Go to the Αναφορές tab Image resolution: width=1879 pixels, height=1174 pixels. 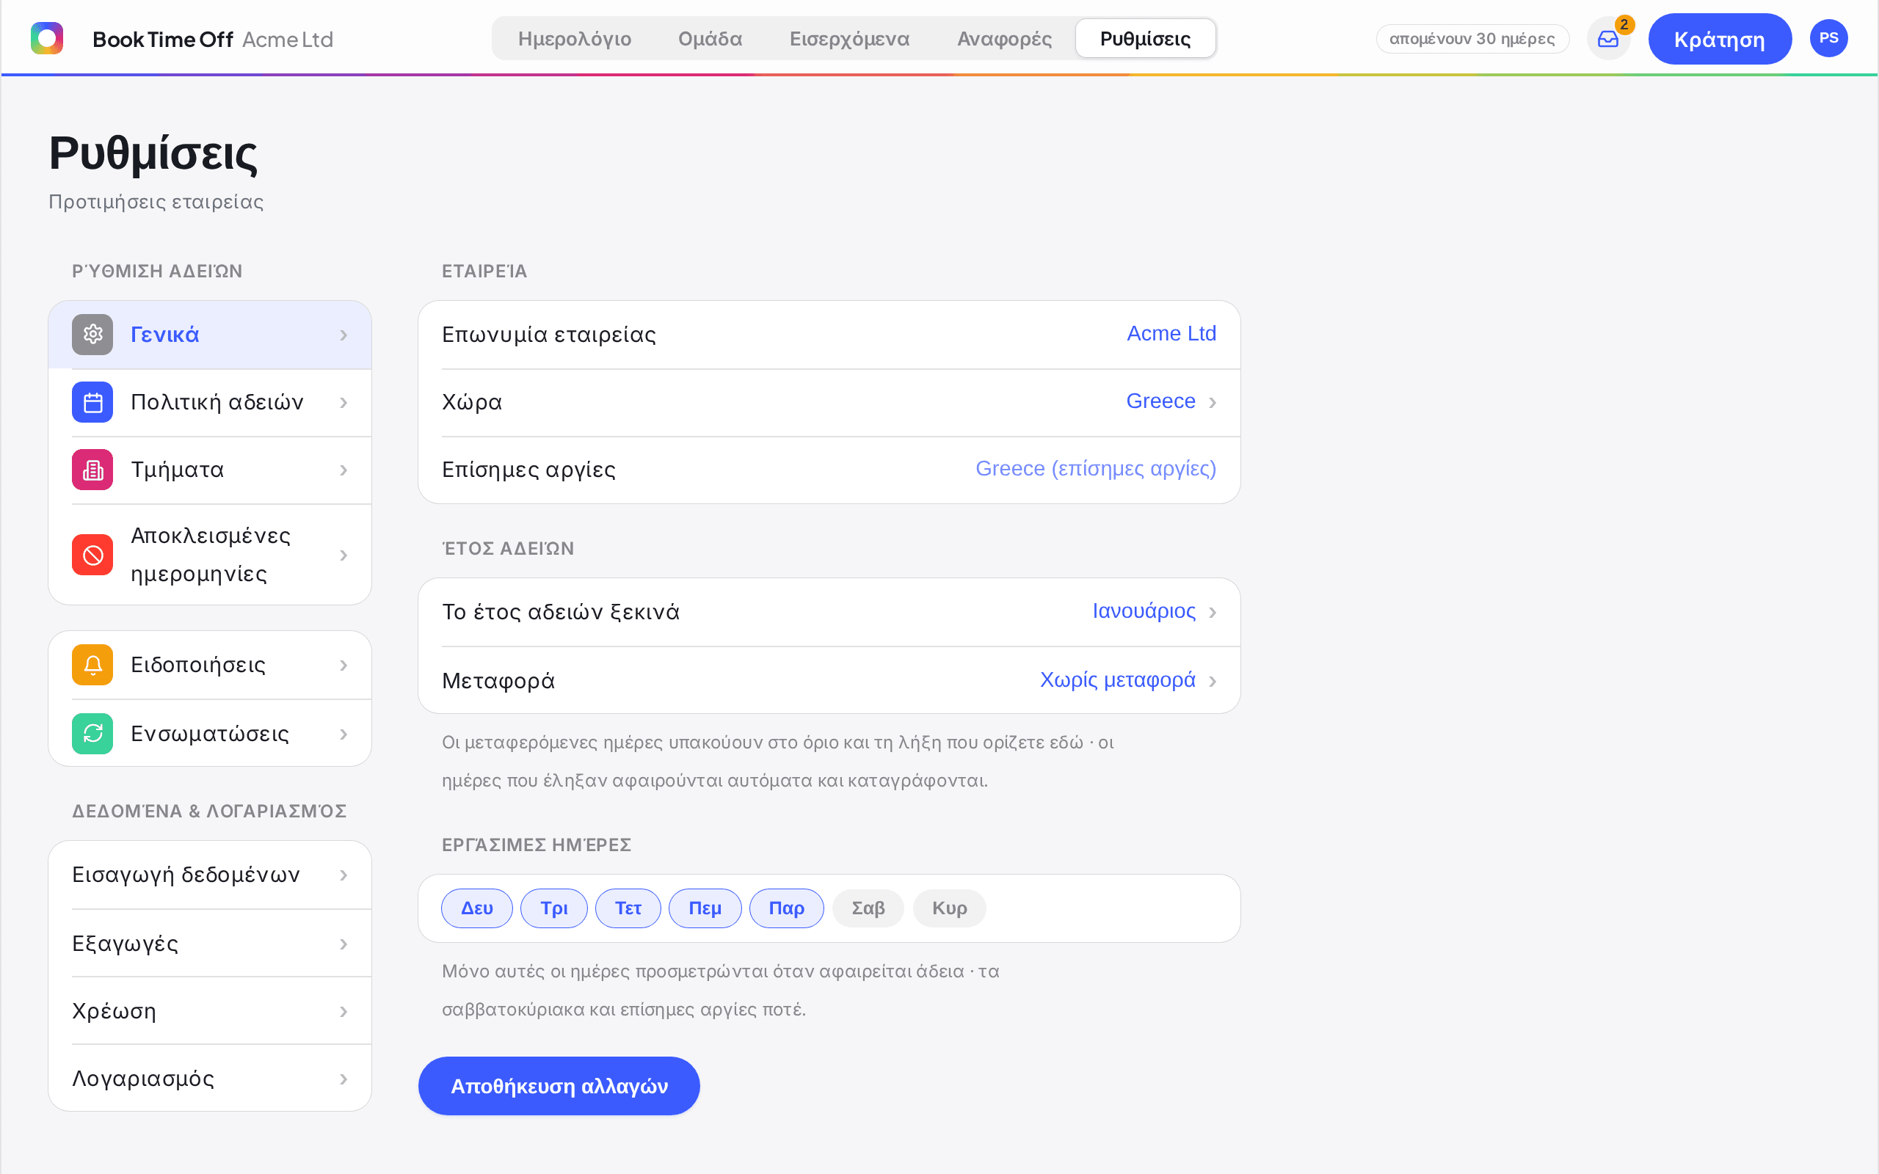tap(1004, 39)
